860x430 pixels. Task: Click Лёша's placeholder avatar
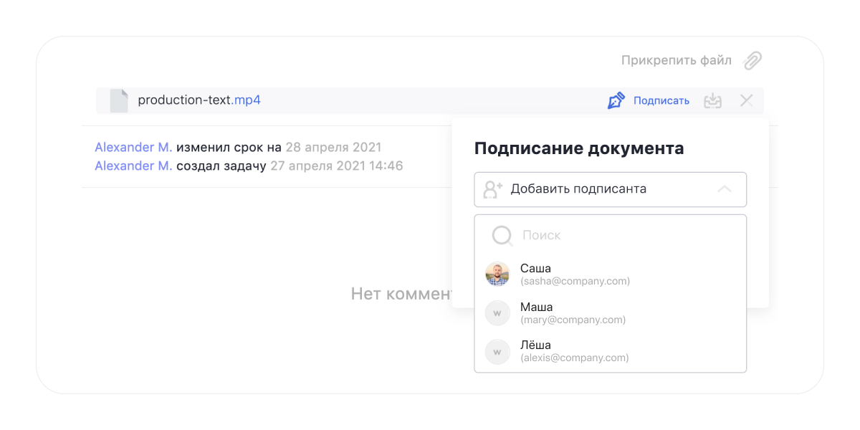click(497, 351)
